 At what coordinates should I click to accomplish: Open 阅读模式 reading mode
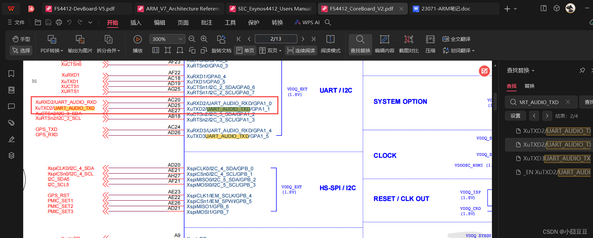click(330, 44)
